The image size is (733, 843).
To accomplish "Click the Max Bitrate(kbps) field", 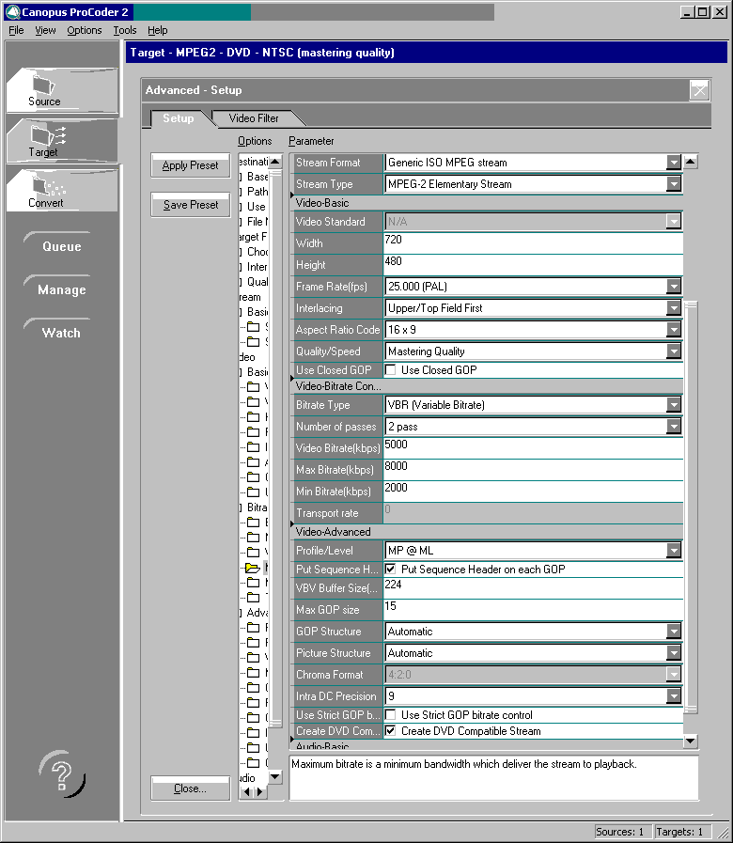I will [x=533, y=469].
